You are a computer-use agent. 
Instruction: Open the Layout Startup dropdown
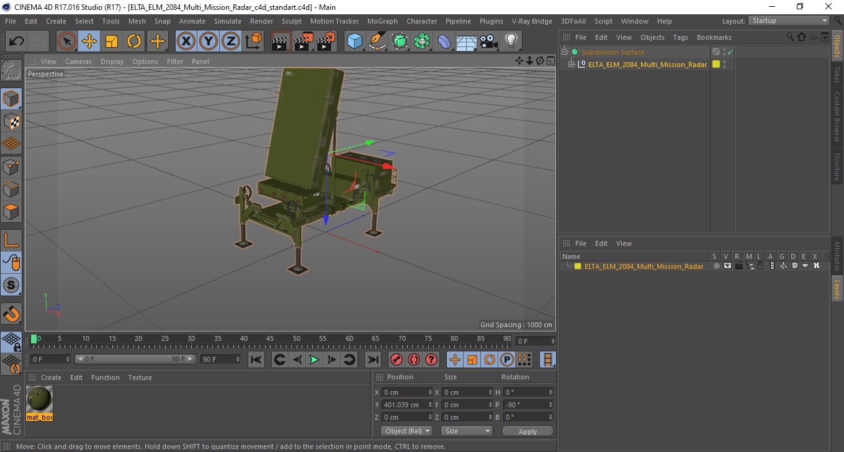[x=789, y=20]
